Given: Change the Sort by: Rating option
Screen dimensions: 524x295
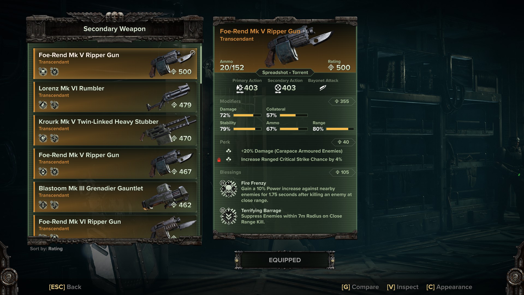Looking at the screenshot, I should pos(46,249).
